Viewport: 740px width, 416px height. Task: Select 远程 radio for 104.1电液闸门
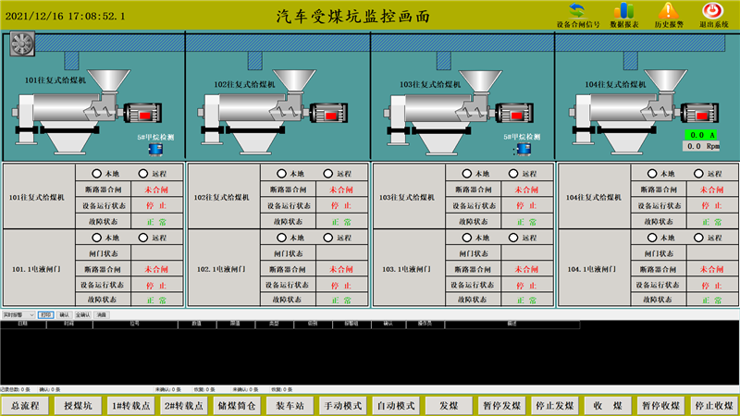point(698,237)
